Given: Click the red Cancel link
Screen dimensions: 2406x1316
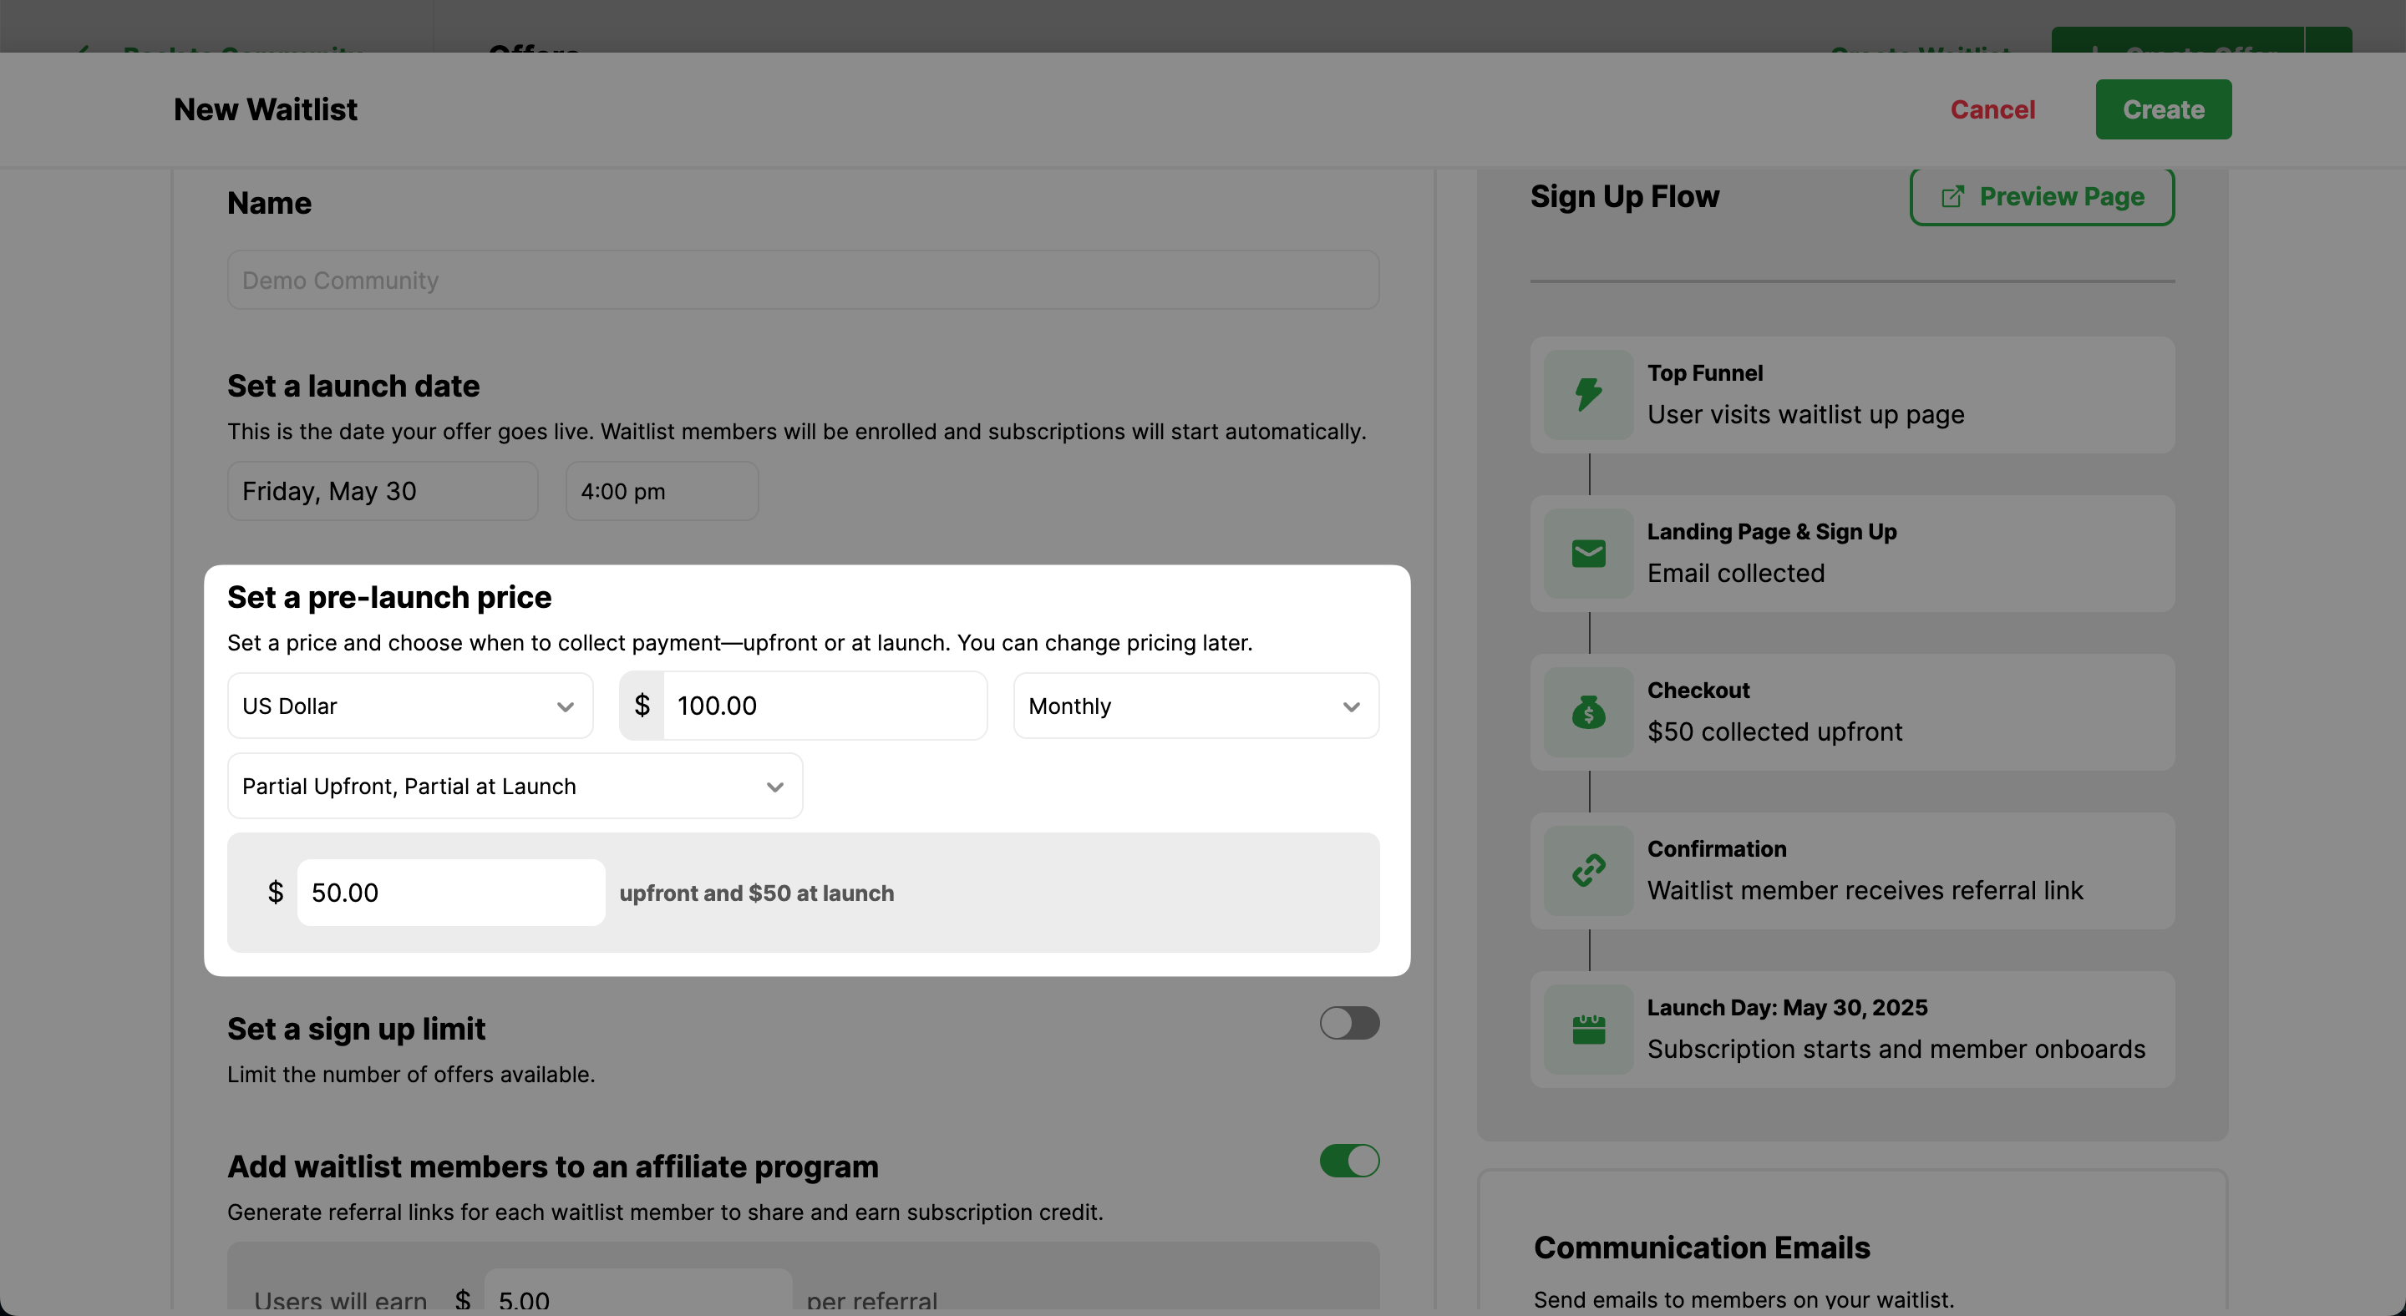Looking at the screenshot, I should pyautogui.click(x=1992, y=109).
